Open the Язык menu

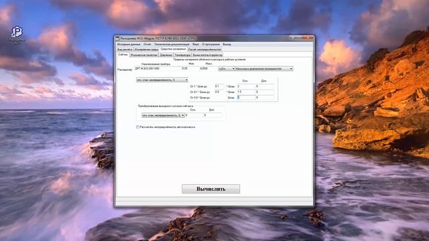coord(196,44)
